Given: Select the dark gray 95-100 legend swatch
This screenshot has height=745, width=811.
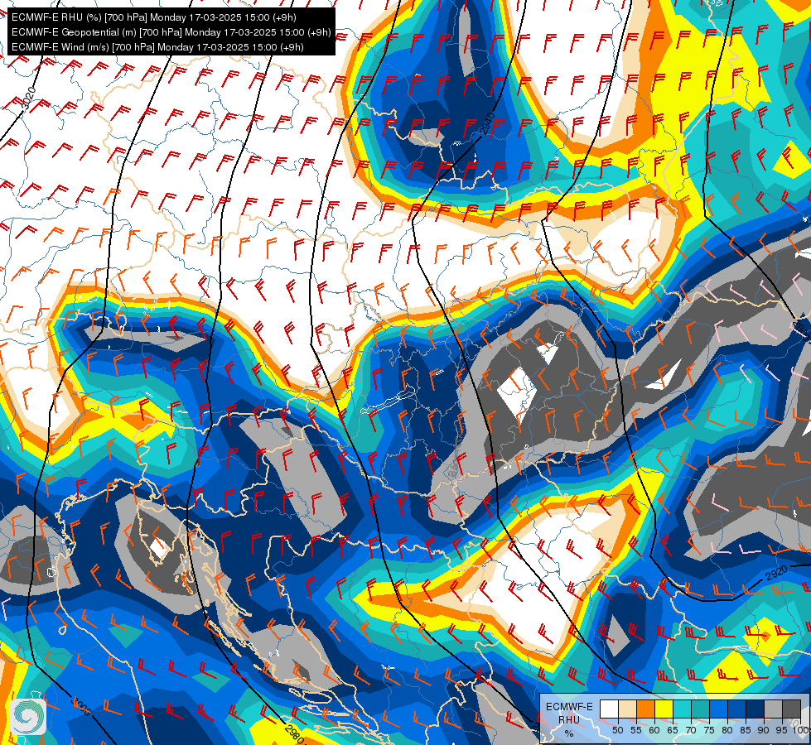Looking at the screenshot, I should [x=791, y=709].
